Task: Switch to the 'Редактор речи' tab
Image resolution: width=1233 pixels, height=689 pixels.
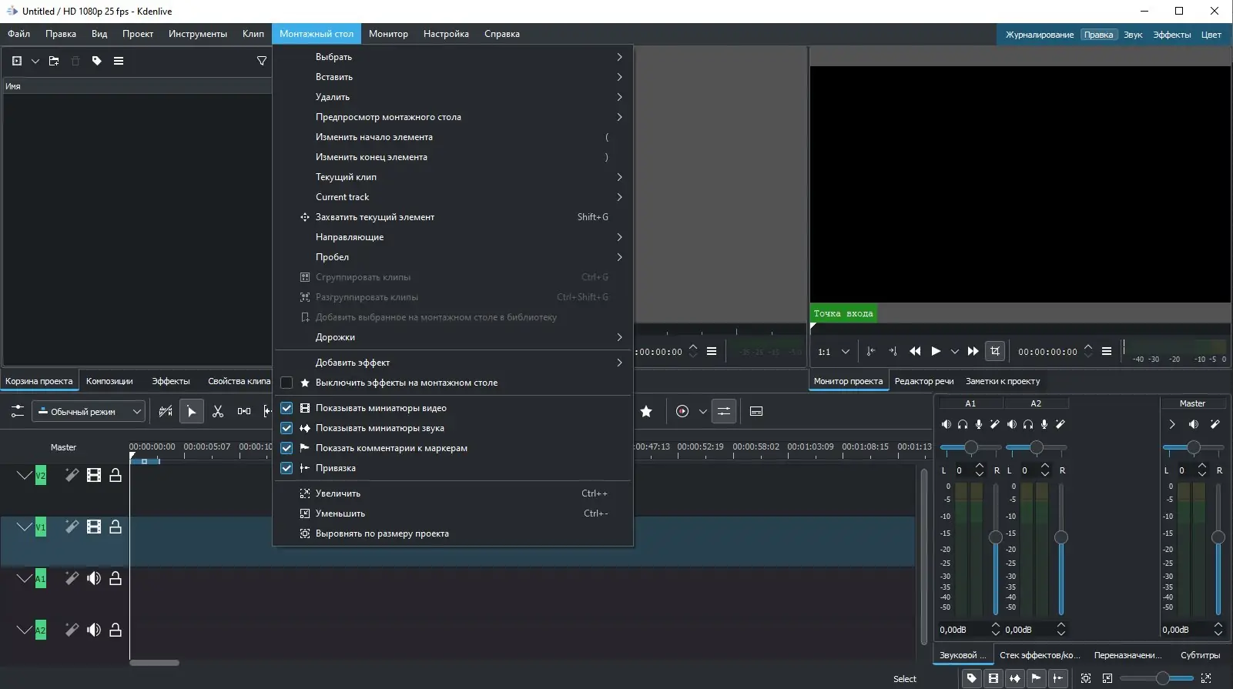Action: 924,381
